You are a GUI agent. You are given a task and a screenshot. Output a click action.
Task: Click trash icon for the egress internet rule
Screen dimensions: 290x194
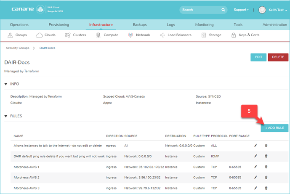[x=266, y=146]
